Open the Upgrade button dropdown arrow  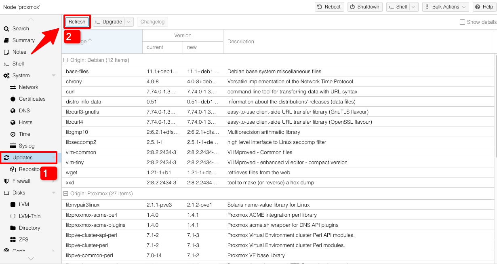coord(128,22)
